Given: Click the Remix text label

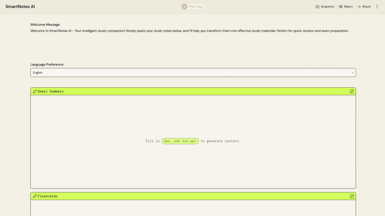Looking at the screenshot, I should coord(348,7).
